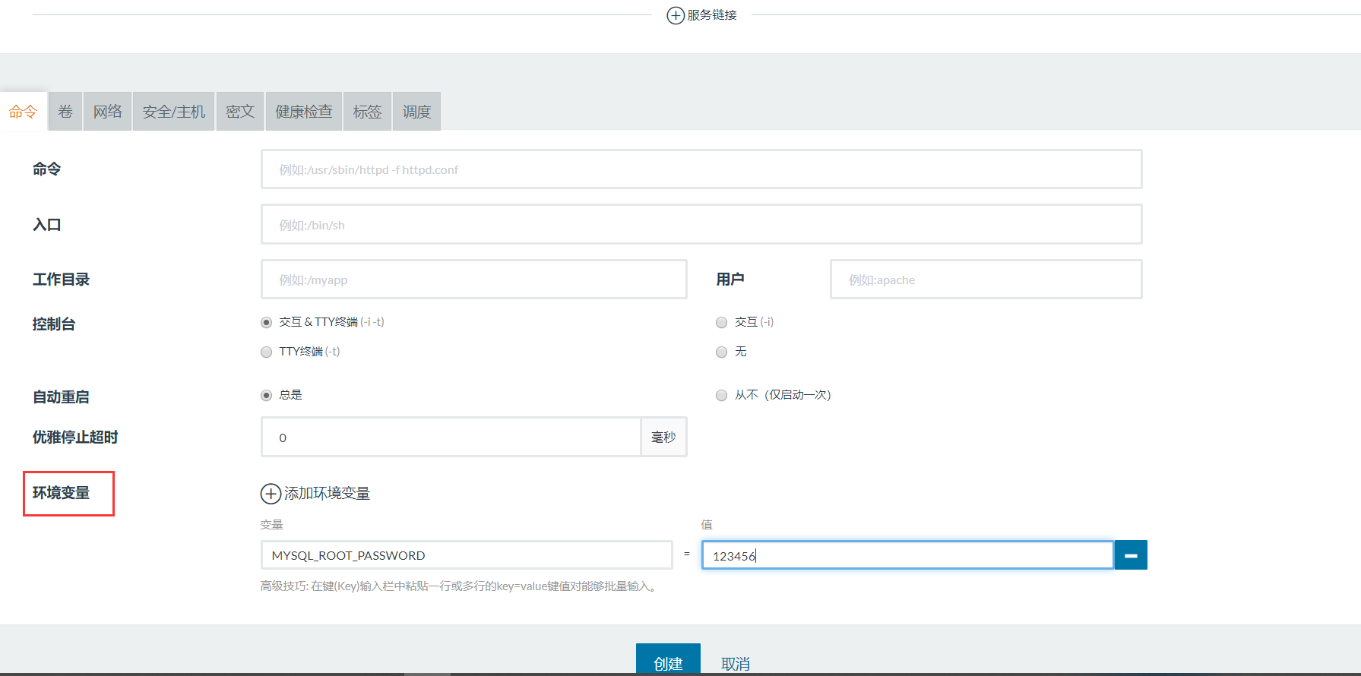Click the 用户 input field
Screen dimensions: 1361x676
point(986,280)
